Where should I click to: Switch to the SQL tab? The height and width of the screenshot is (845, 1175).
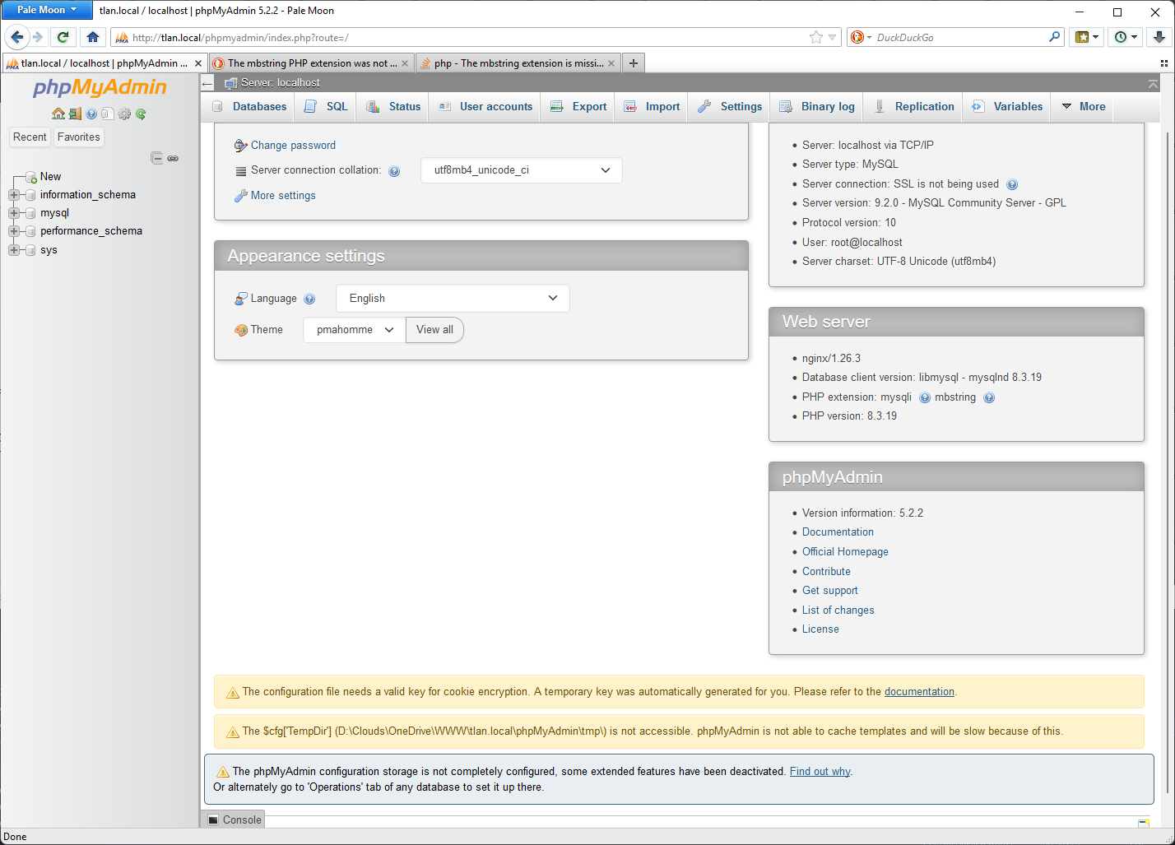(x=326, y=107)
